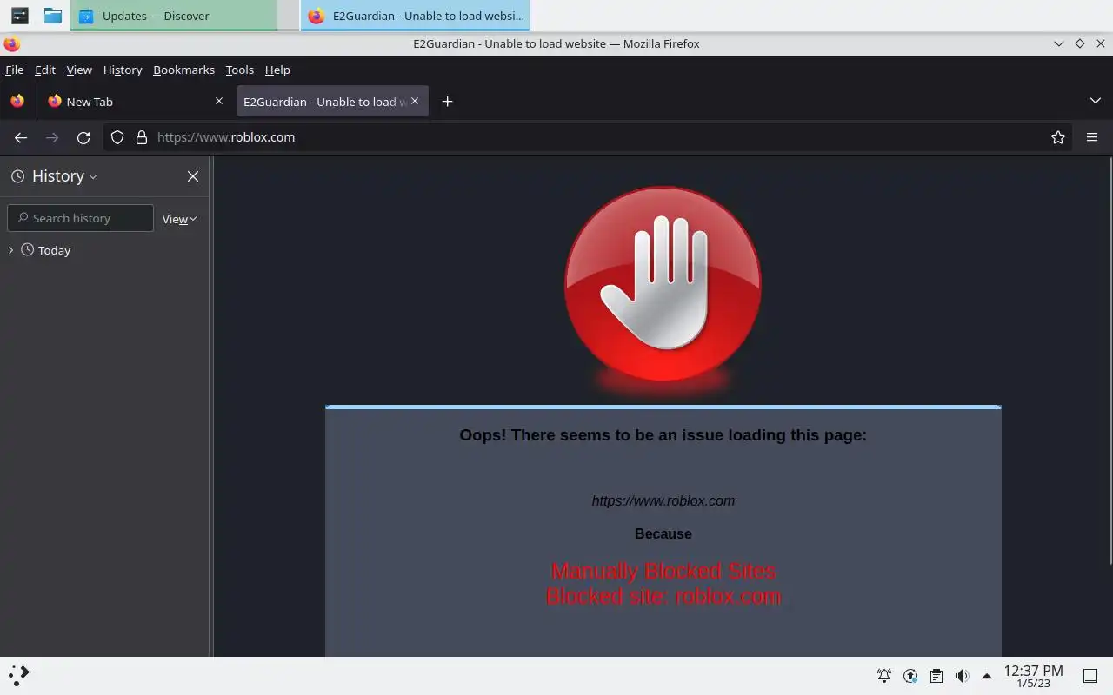Image resolution: width=1113 pixels, height=695 pixels.
Task: Go back to the previous page
Action: pyautogui.click(x=21, y=137)
